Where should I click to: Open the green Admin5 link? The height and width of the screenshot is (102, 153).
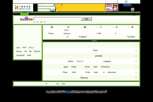point(80,61)
